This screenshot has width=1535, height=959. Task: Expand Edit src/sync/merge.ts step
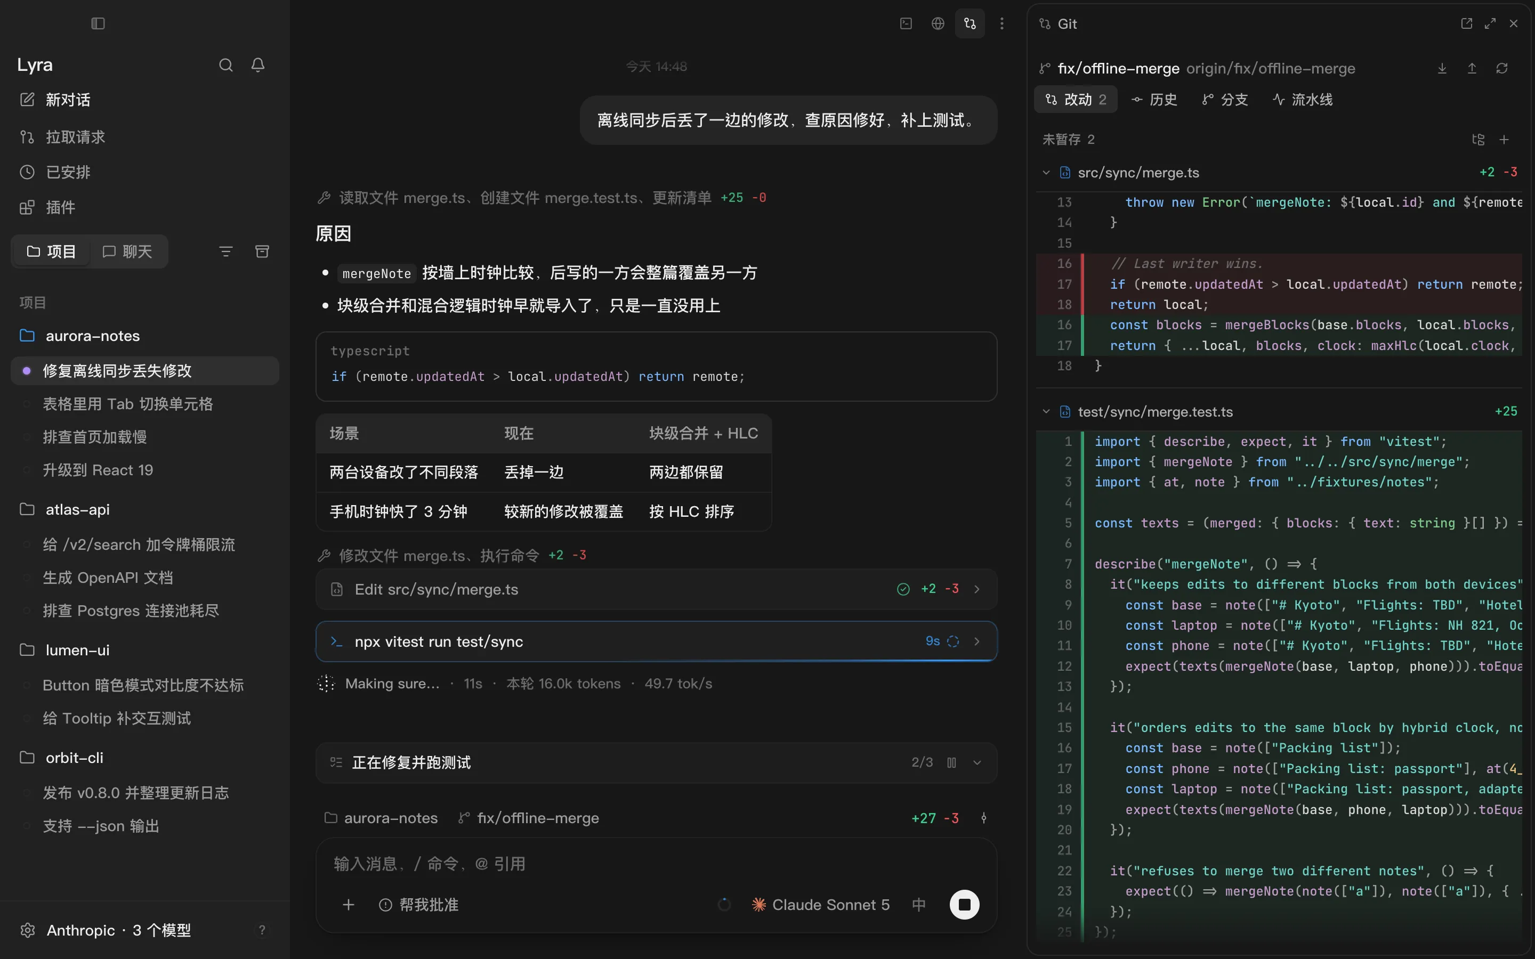(x=657, y=589)
